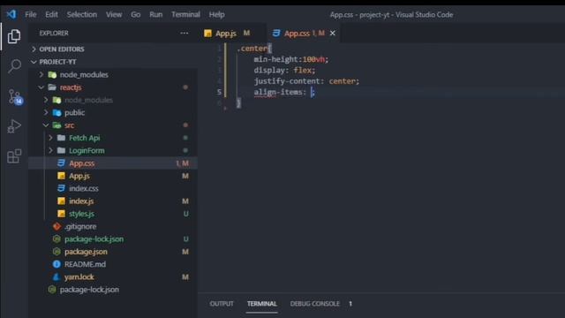Click the EXPLORER panel title
565x318 pixels.
pos(54,34)
